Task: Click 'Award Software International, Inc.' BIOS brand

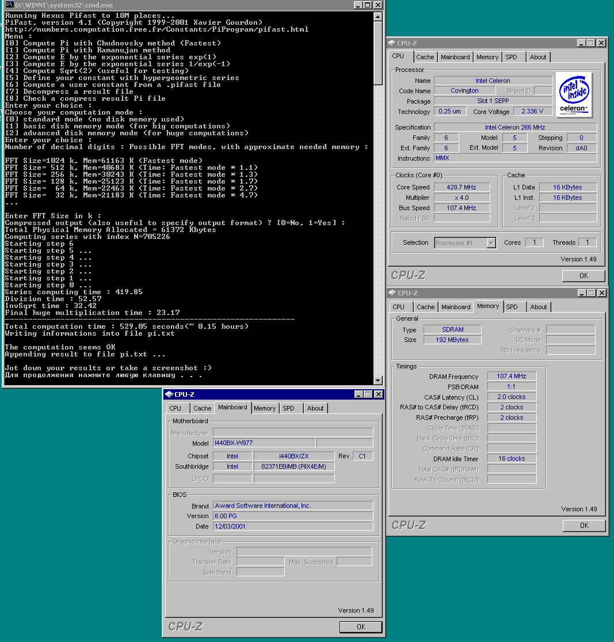Action: click(293, 506)
